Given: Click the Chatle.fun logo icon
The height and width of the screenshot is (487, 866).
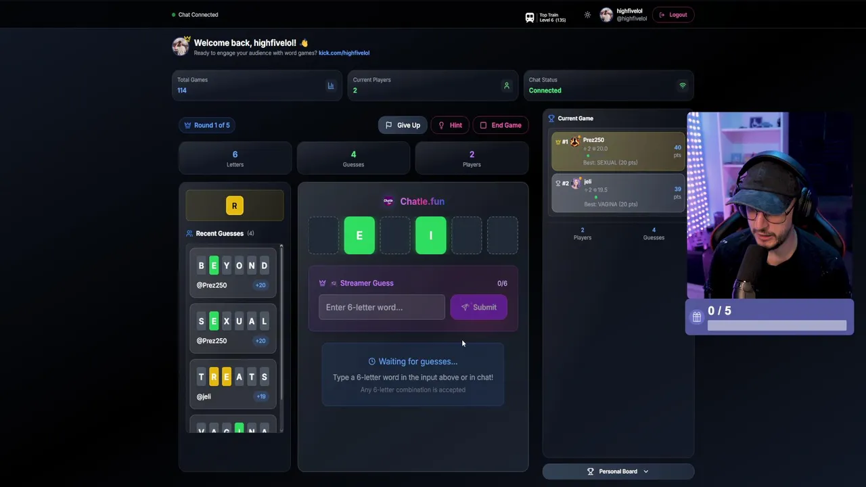Looking at the screenshot, I should (x=388, y=202).
